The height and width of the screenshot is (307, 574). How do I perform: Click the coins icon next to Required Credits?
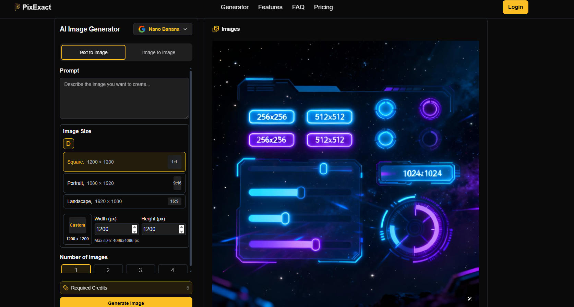click(x=66, y=288)
